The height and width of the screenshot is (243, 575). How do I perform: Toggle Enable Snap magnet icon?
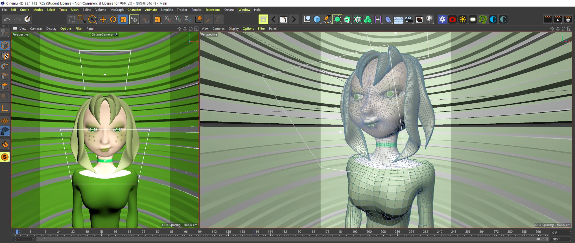tap(5, 144)
